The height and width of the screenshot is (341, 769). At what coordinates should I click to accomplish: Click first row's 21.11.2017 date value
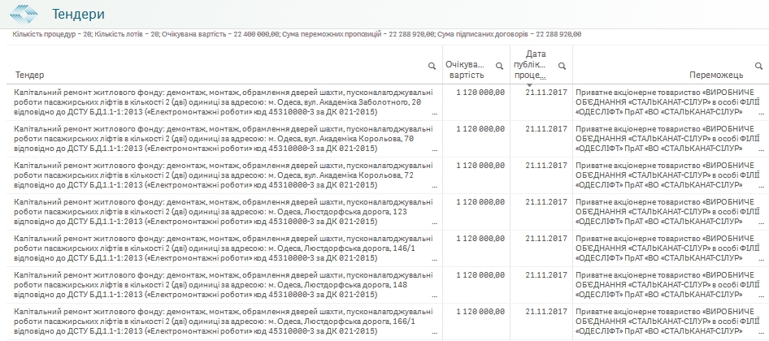click(545, 93)
